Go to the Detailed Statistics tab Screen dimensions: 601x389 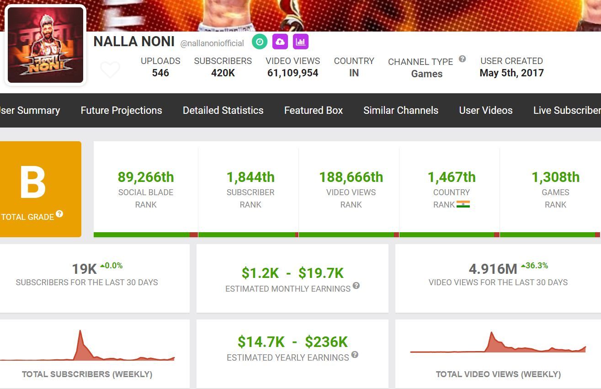223,110
